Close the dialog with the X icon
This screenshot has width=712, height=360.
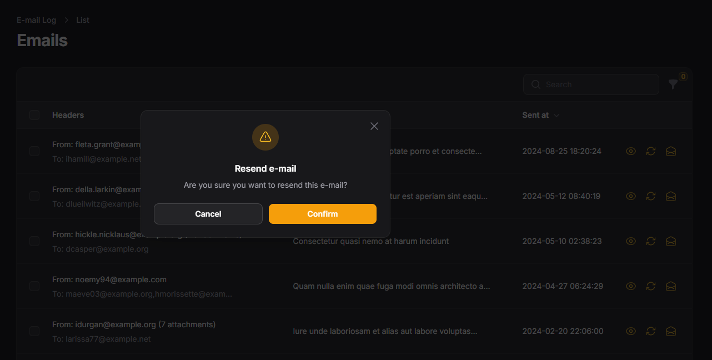coord(374,126)
